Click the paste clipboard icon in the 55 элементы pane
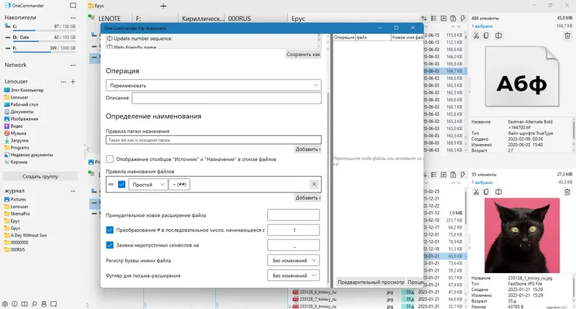The height and width of the screenshot is (309, 576). pyautogui.click(x=454, y=175)
